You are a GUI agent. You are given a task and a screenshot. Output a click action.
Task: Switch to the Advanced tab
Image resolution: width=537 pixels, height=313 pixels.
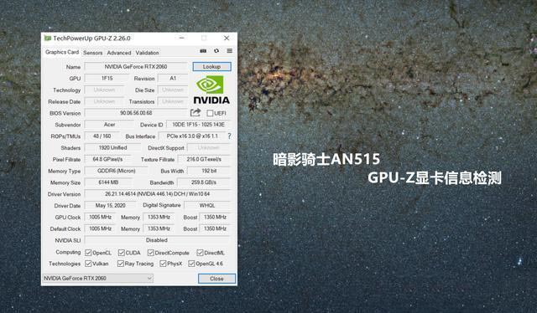119,53
